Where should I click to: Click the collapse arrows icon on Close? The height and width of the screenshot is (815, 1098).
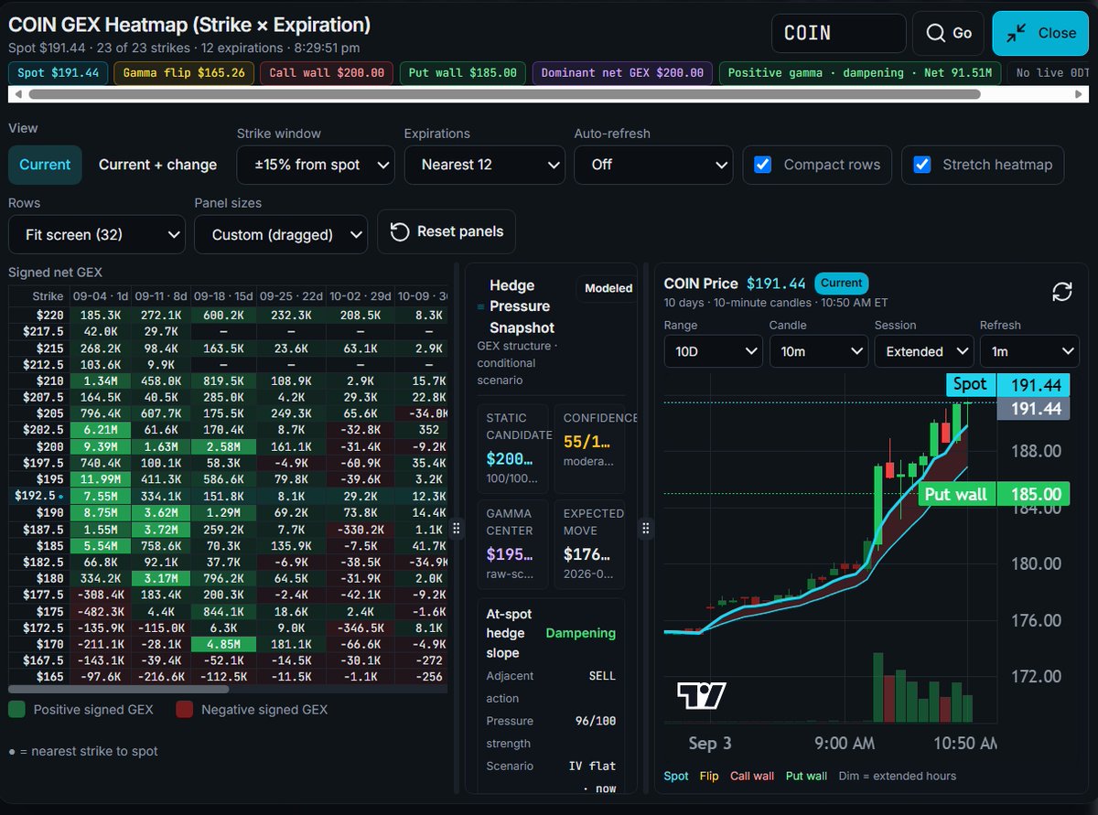[x=1017, y=33]
